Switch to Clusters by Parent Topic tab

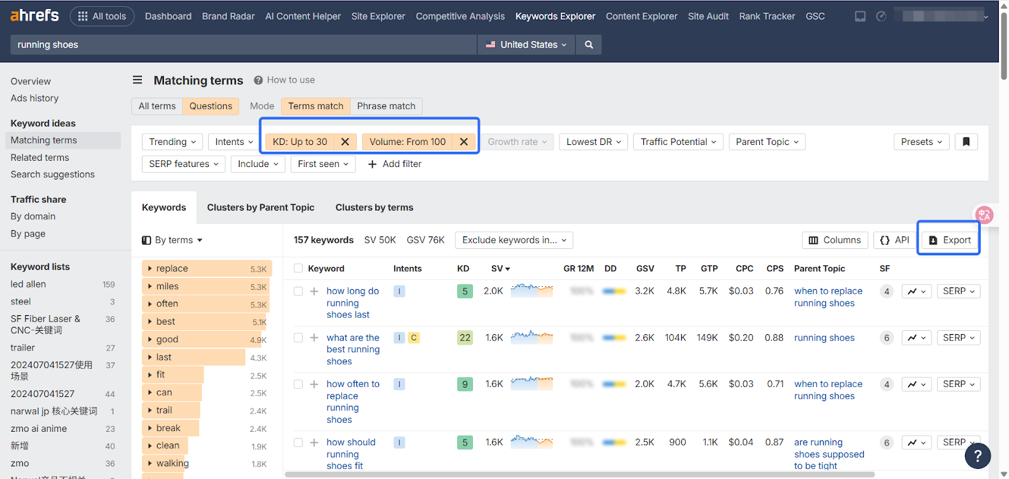(260, 207)
